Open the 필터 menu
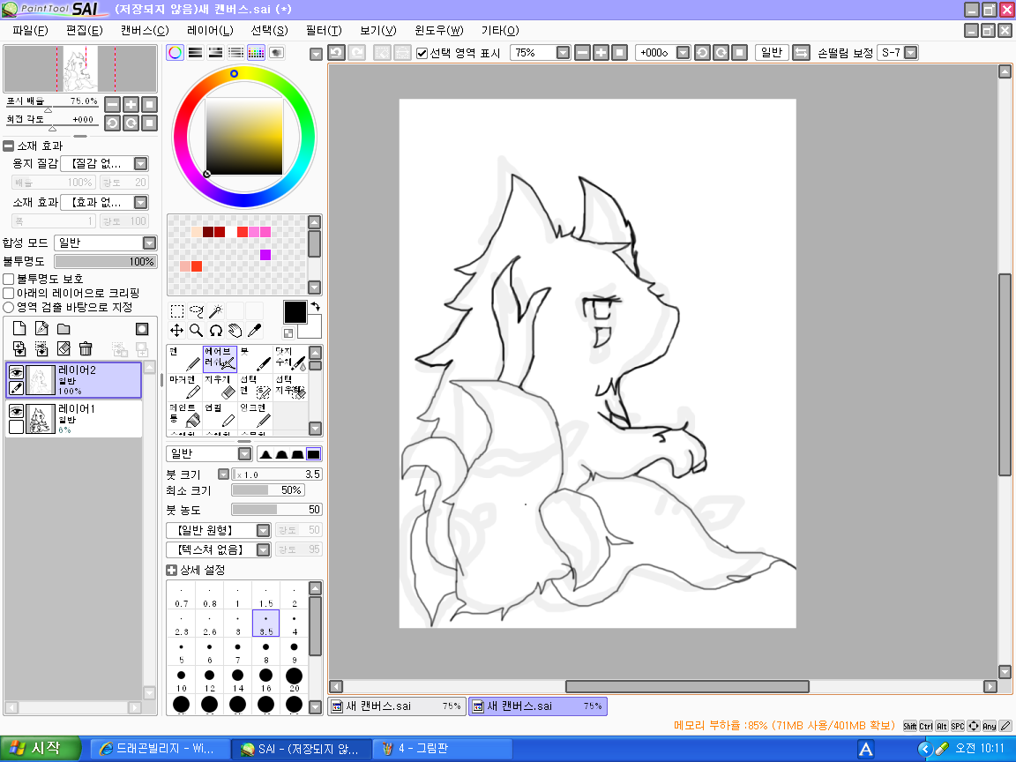 pyautogui.click(x=323, y=30)
